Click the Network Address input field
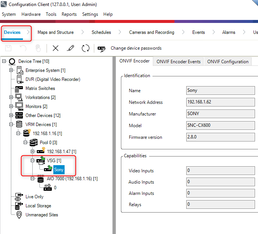 (x=221, y=102)
